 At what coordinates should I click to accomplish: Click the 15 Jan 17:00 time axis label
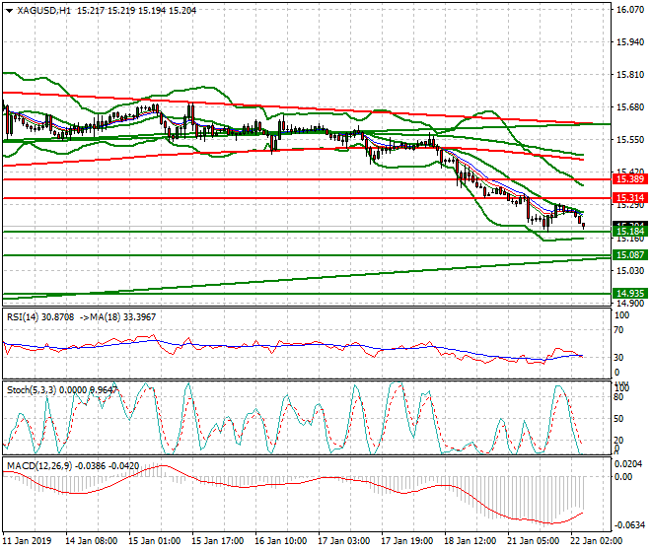(x=218, y=541)
